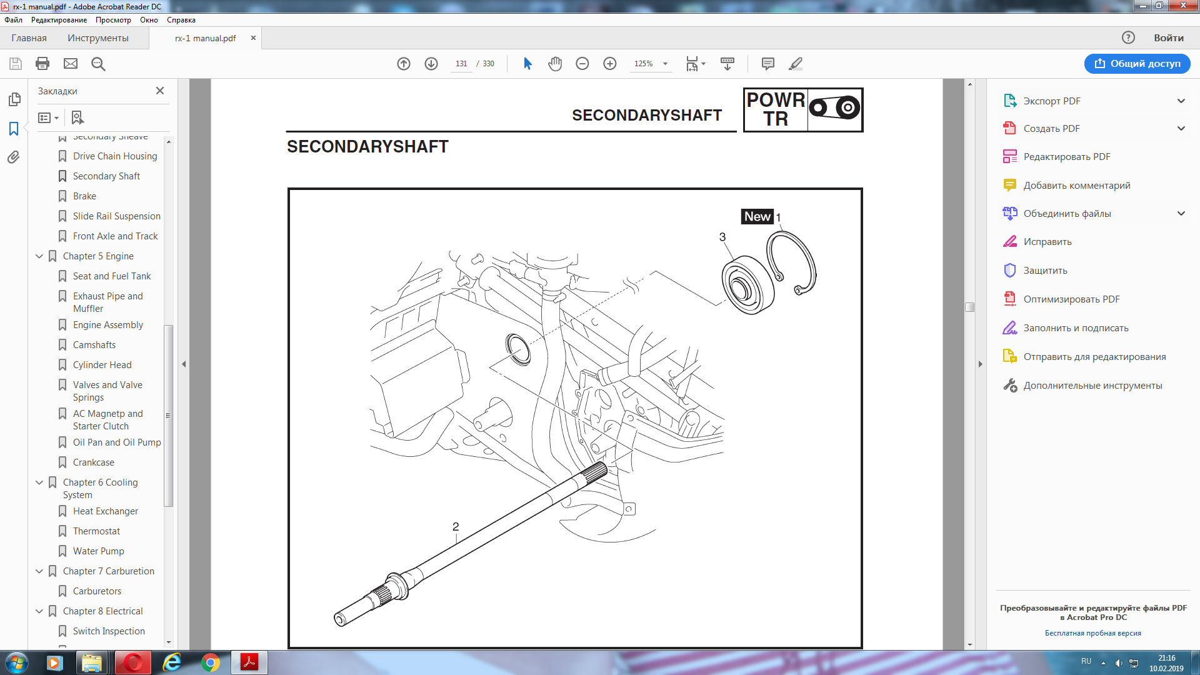The width and height of the screenshot is (1200, 675).
Task: Close the Закладки bookmarks panel
Action: coord(160,91)
